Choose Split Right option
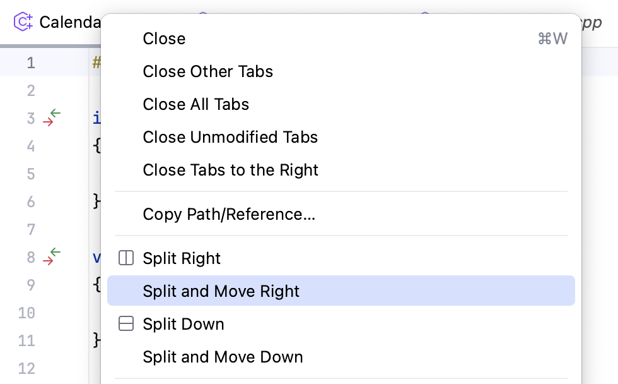 pos(182,258)
